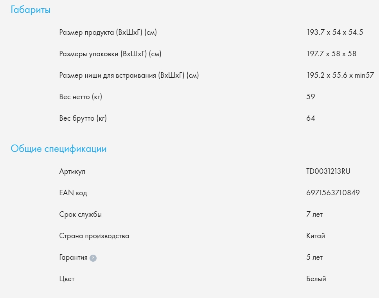Click the Размер ниши для встраивания label
This screenshot has width=379, height=298.
(129, 75)
